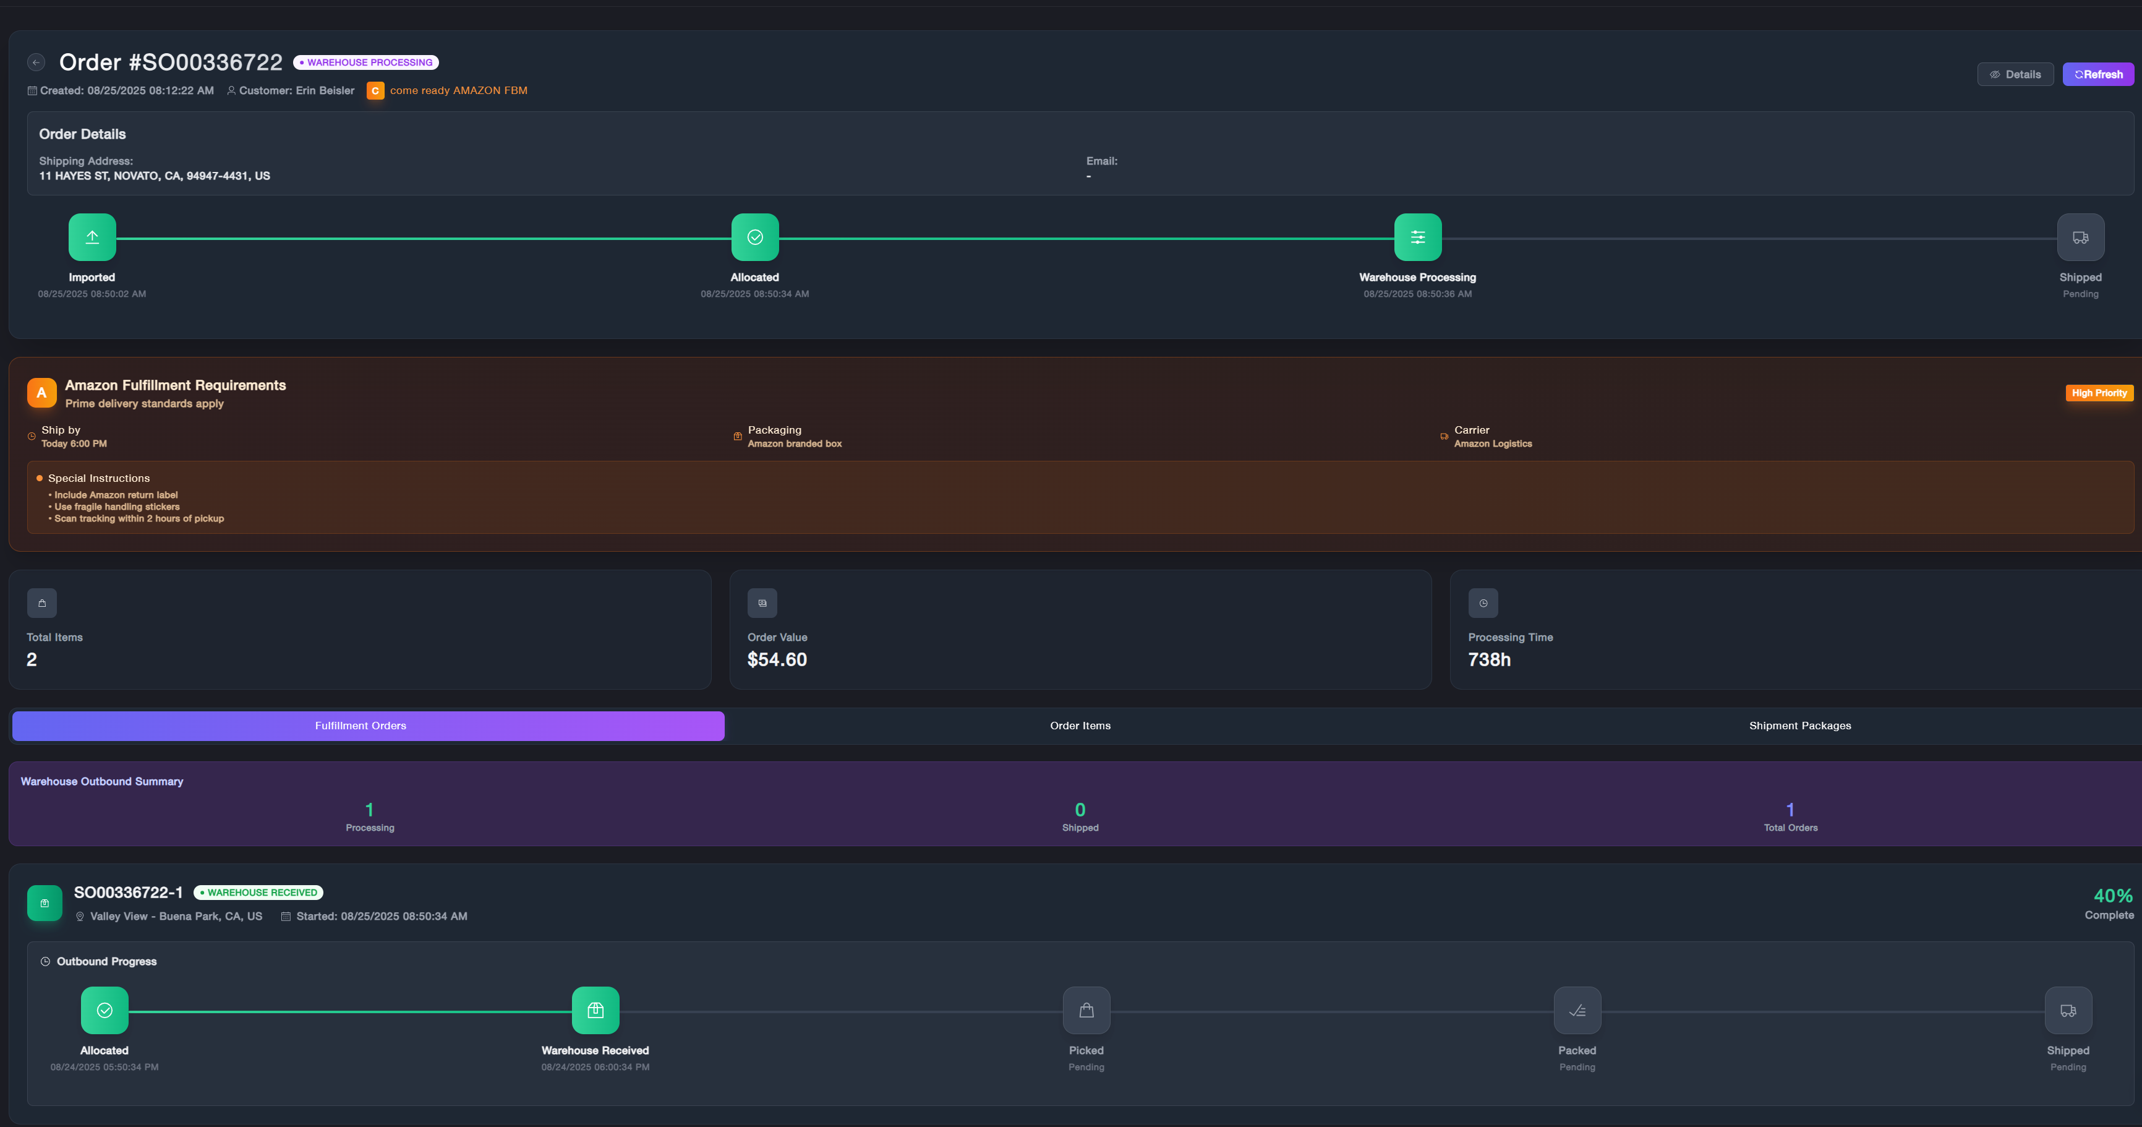Screen dimensions: 2142x1127
Task: Click the Imported upload step icon
Action: coord(92,237)
